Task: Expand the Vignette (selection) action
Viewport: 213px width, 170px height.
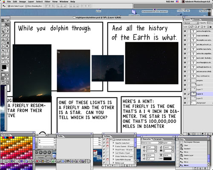Action: click(x=113, y=143)
